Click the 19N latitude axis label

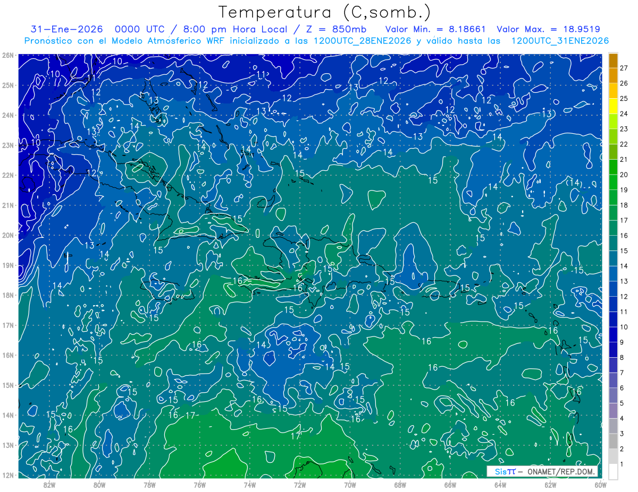9,265
